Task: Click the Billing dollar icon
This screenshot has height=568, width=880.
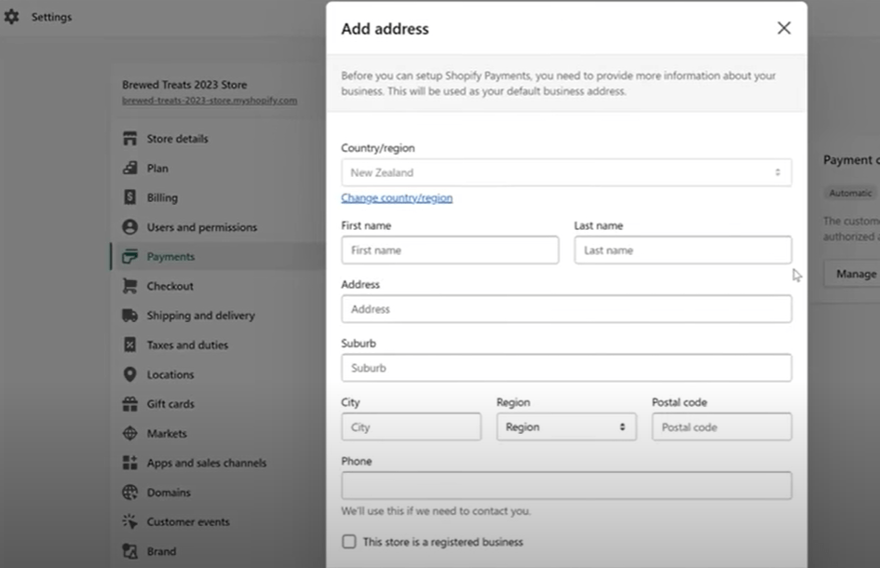Action: (x=129, y=197)
